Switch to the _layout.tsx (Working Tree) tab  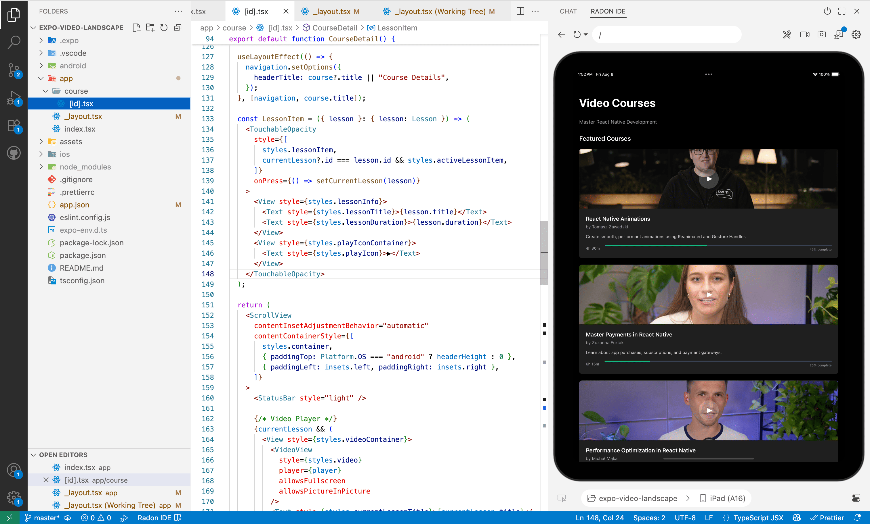click(439, 11)
